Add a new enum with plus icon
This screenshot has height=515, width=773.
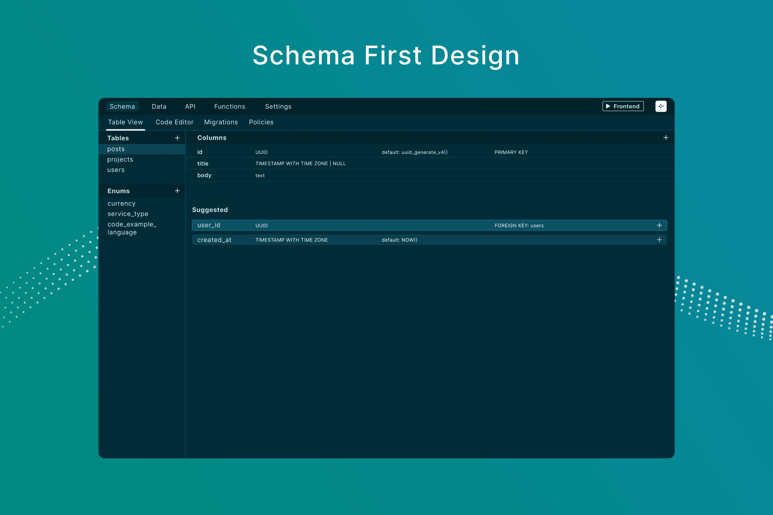[177, 191]
